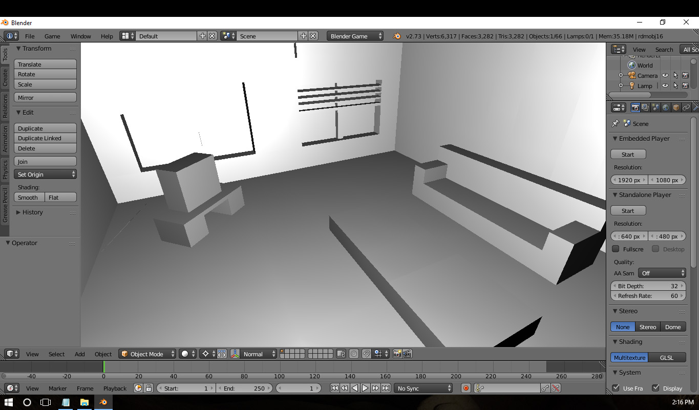Open the Set Origin dropdown
The width and height of the screenshot is (699, 410).
coord(45,175)
